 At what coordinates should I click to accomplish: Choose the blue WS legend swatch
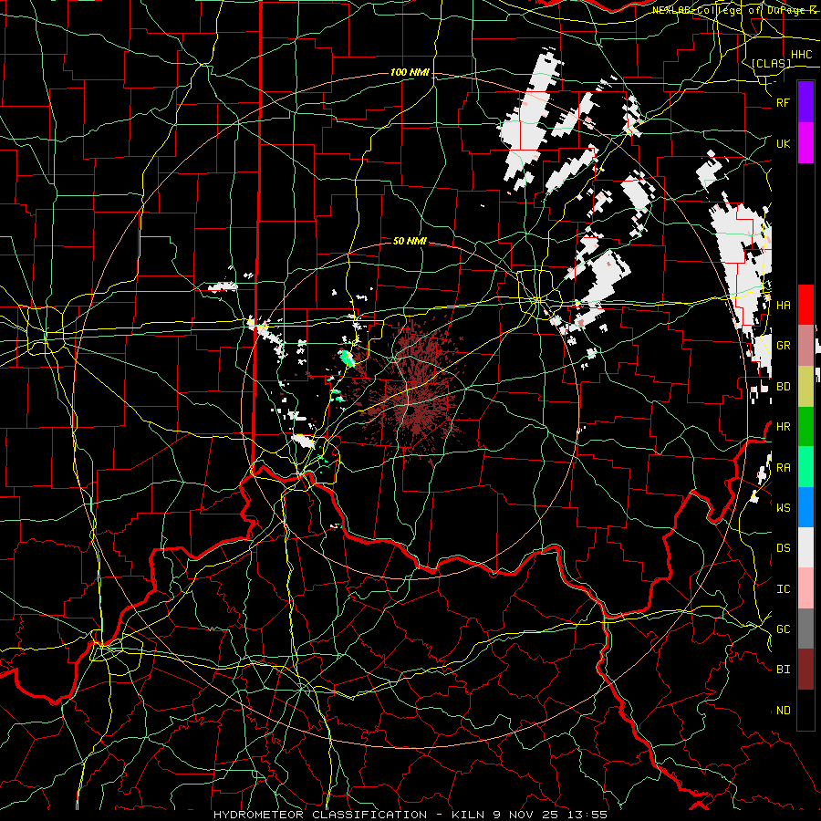tap(805, 507)
